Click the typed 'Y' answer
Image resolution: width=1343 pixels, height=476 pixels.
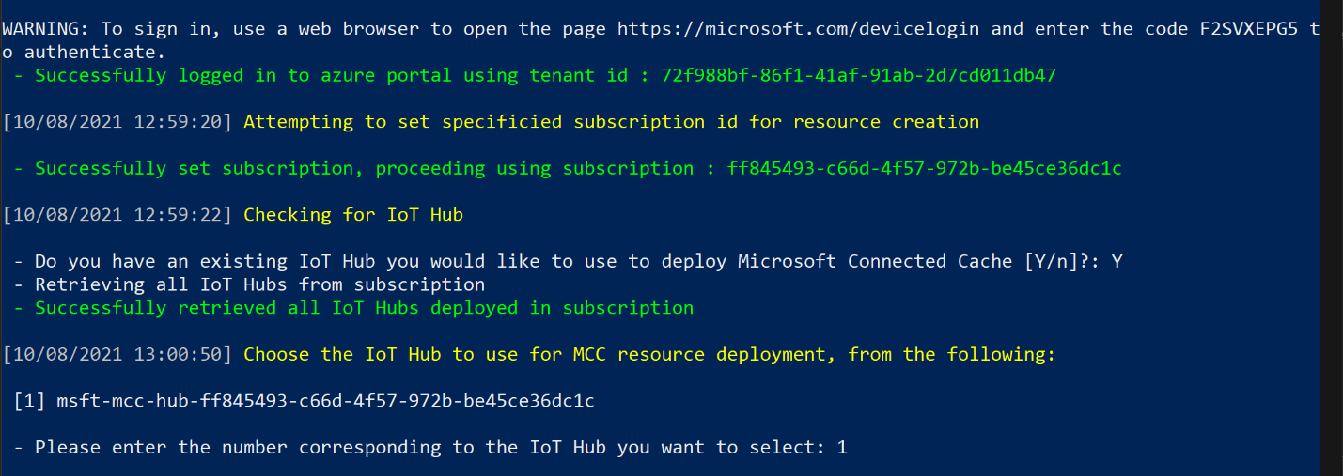(1117, 261)
